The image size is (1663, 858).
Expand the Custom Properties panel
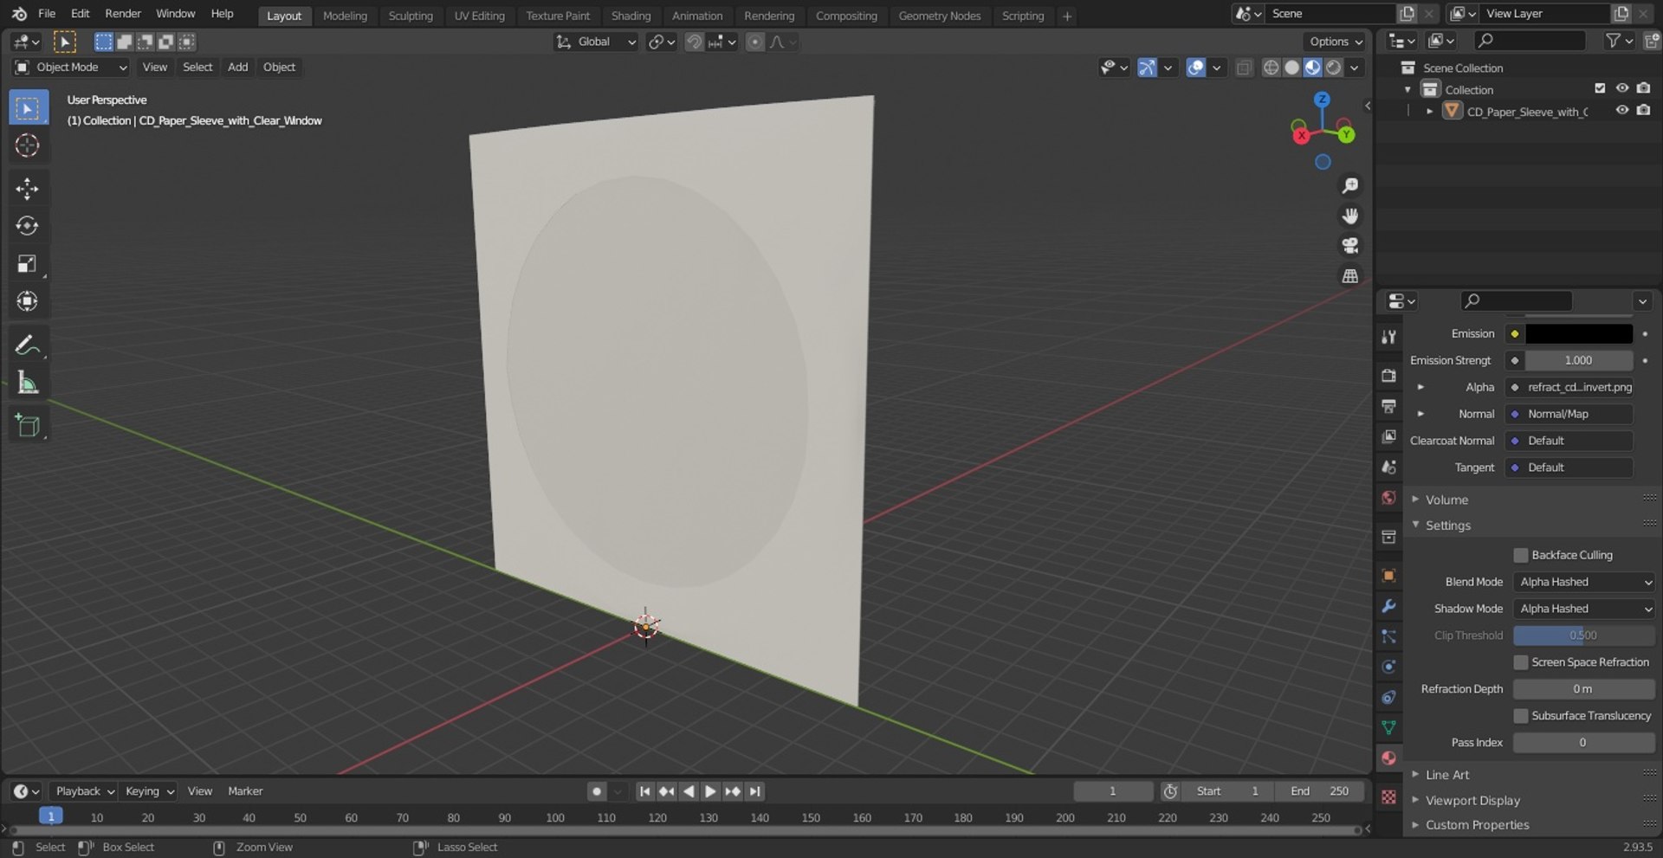tap(1477, 825)
